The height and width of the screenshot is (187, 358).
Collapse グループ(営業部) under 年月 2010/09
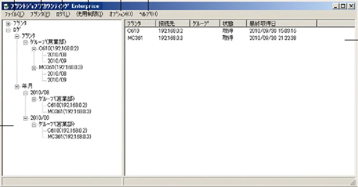pyautogui.click(x=34, y=125)
